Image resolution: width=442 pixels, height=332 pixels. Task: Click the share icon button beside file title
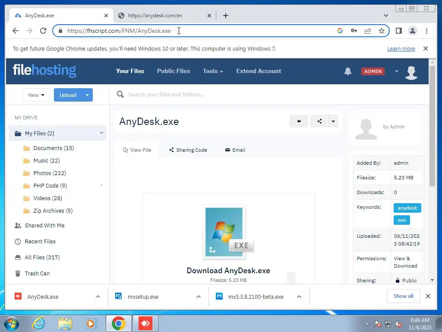point(319,121)
